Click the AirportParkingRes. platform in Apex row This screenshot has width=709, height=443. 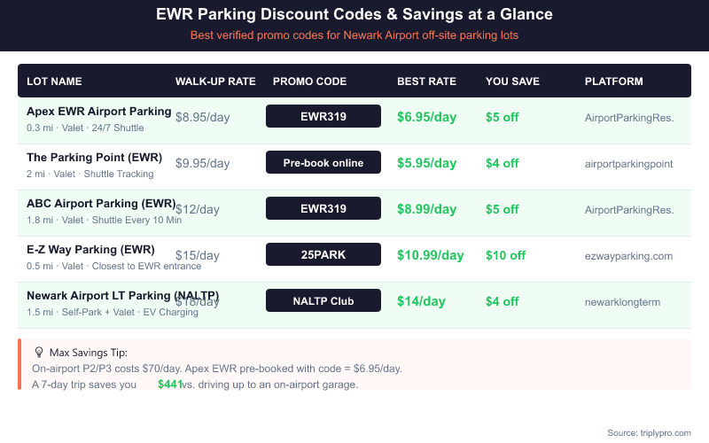tap(629, 117)
